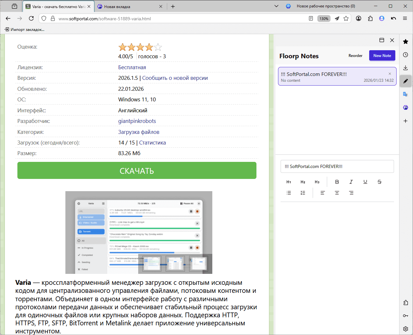The width and height of the screenshot is (413, 335).
Task: Apply H3 heading in the note editor
Action: point(317,182)
